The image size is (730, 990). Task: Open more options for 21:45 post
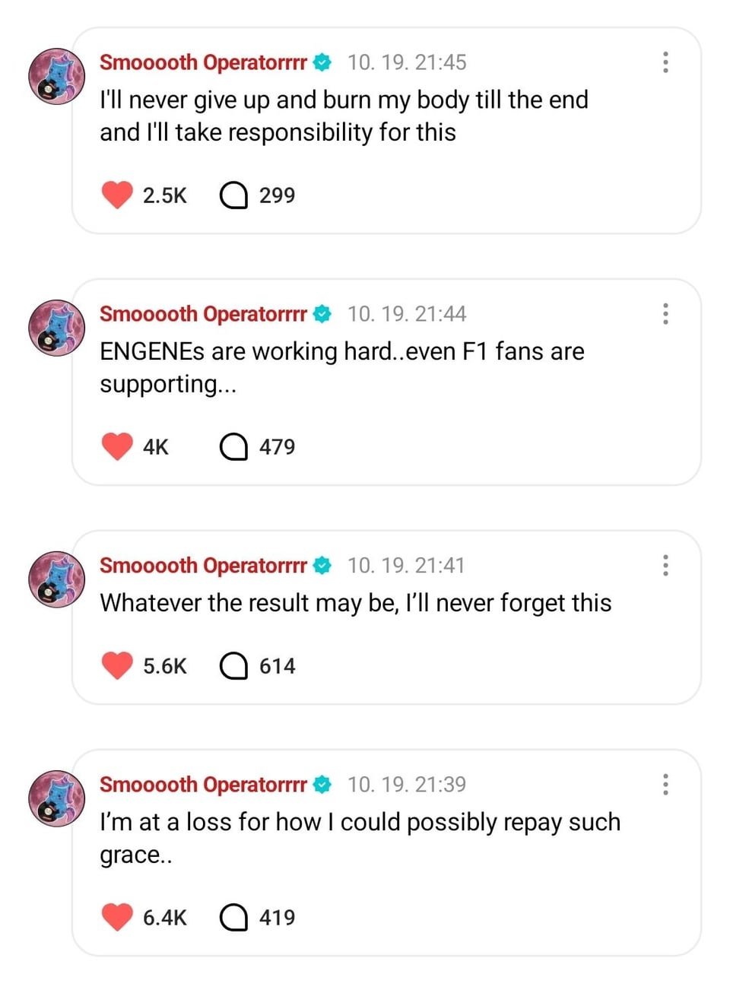pos(665,62)
